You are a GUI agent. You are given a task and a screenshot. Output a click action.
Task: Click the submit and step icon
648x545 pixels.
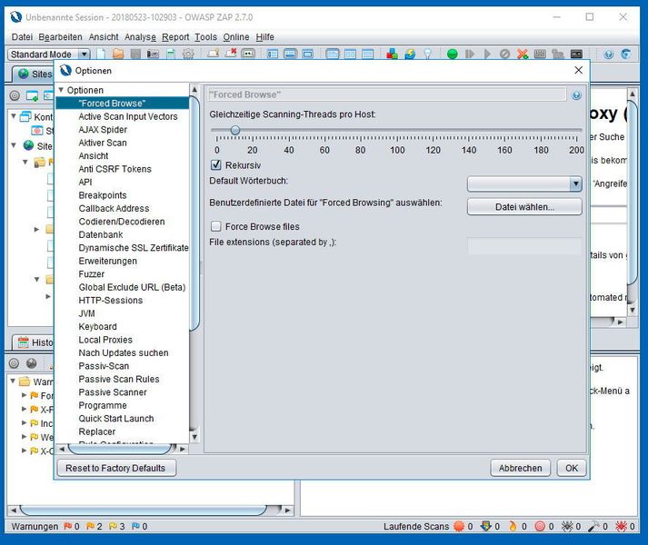coord(470,54)
